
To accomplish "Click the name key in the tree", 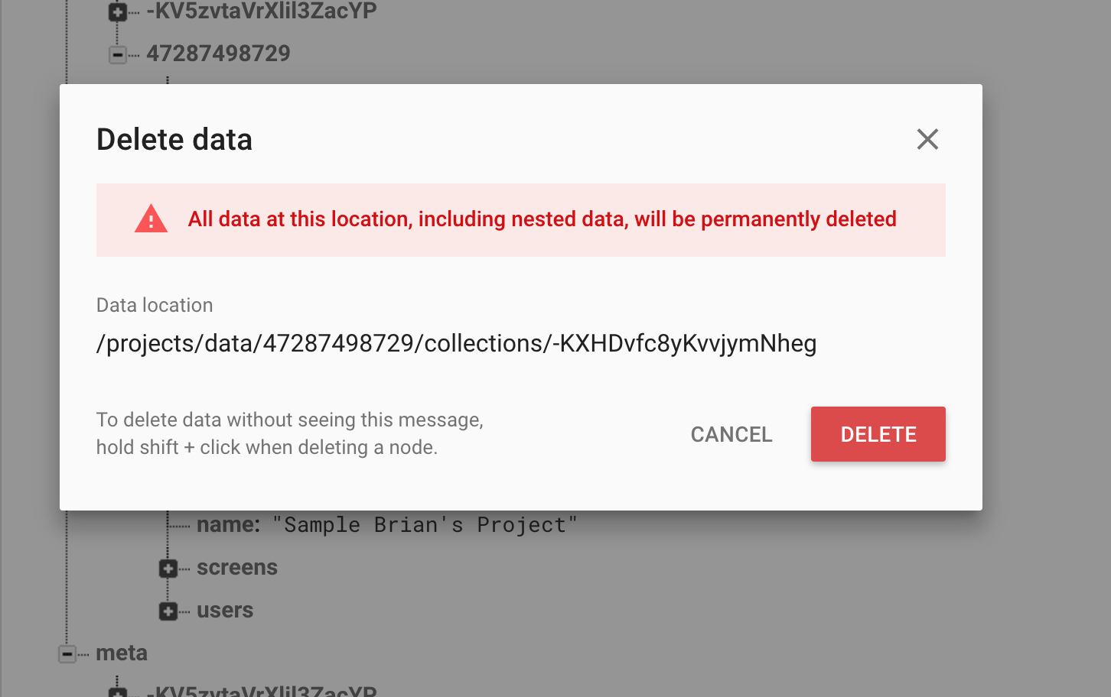I will (227, 525).
